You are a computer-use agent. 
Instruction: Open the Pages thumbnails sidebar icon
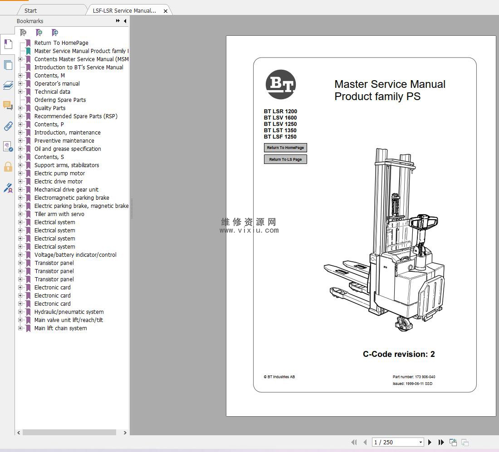pyautogui.click(x=8, y=65)
